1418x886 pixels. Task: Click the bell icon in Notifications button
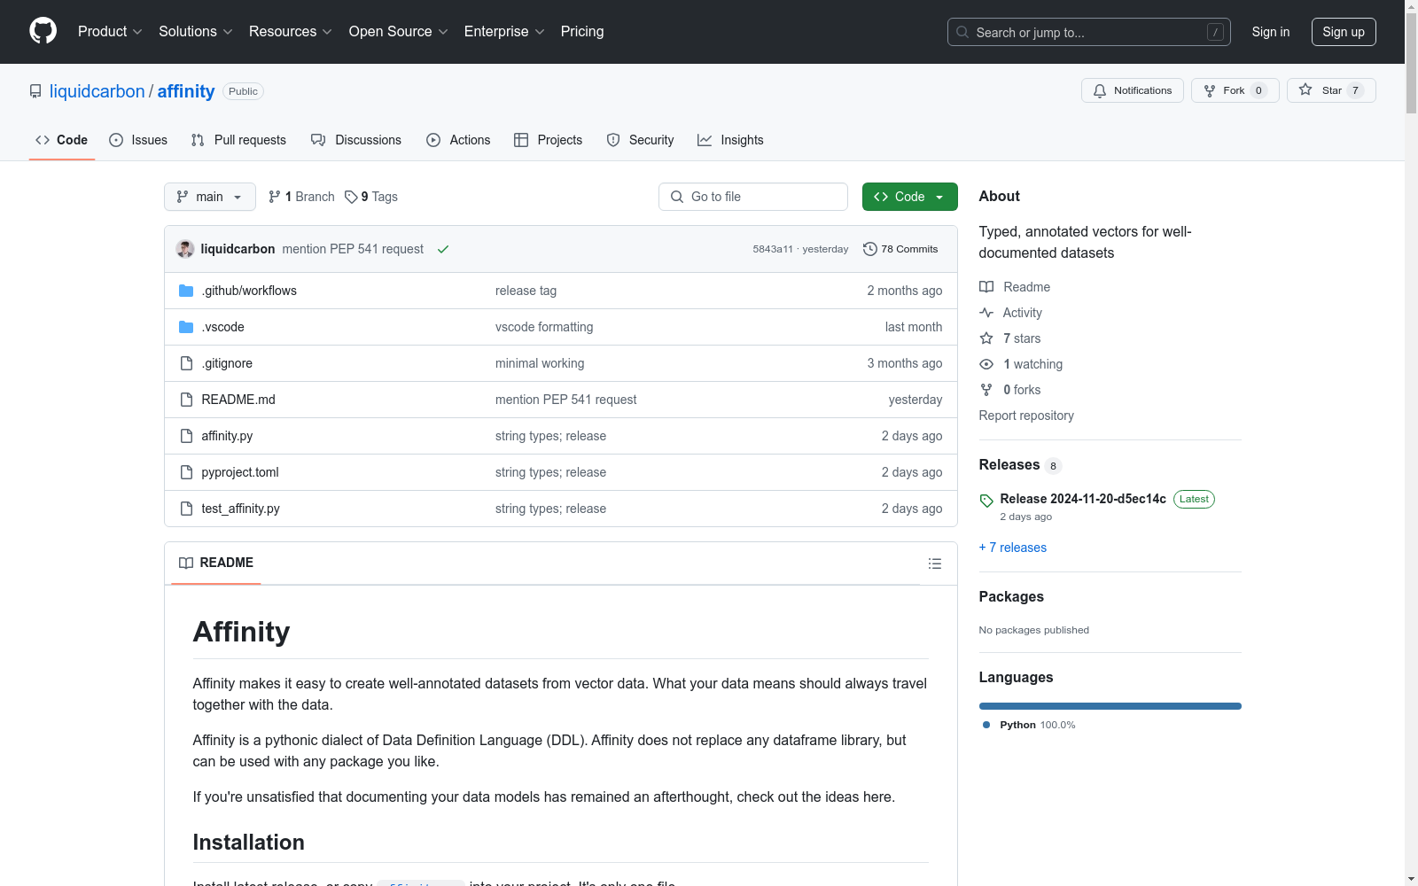coord(1100,90)
